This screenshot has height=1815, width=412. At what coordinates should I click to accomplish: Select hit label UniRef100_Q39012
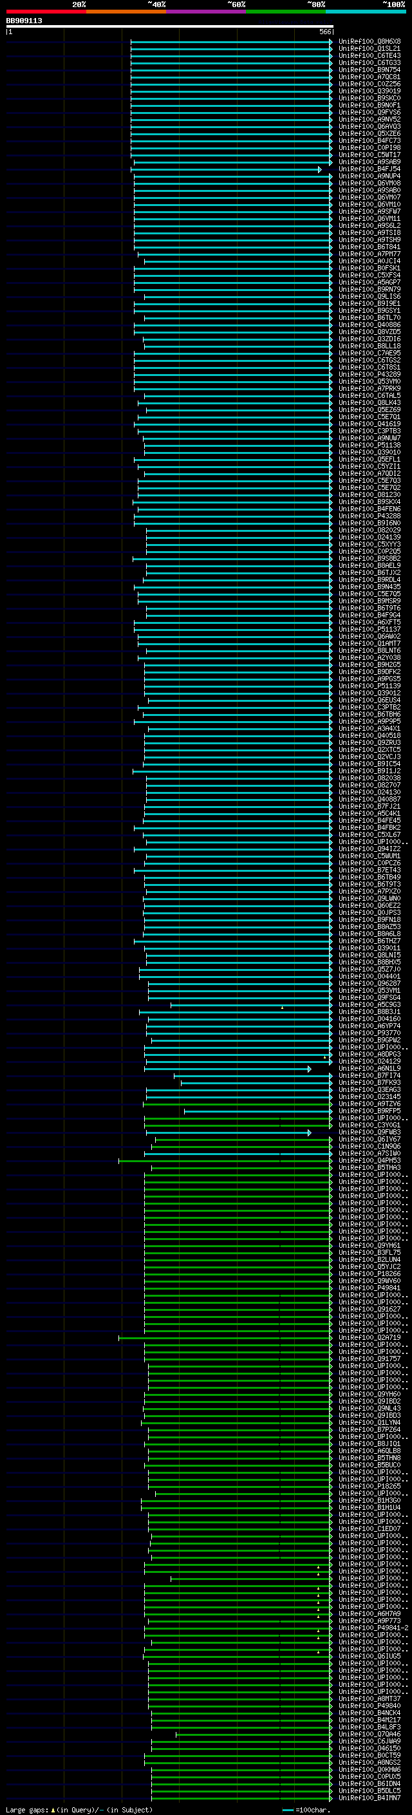pyautogui.click(x=370, y=693)
